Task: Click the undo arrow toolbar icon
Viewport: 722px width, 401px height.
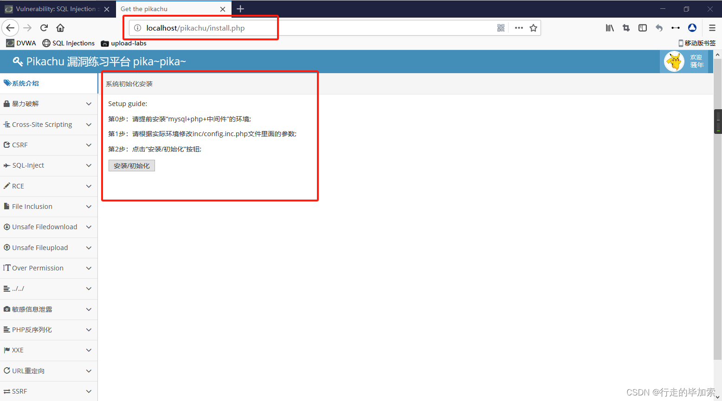Action: click(659, 28)
